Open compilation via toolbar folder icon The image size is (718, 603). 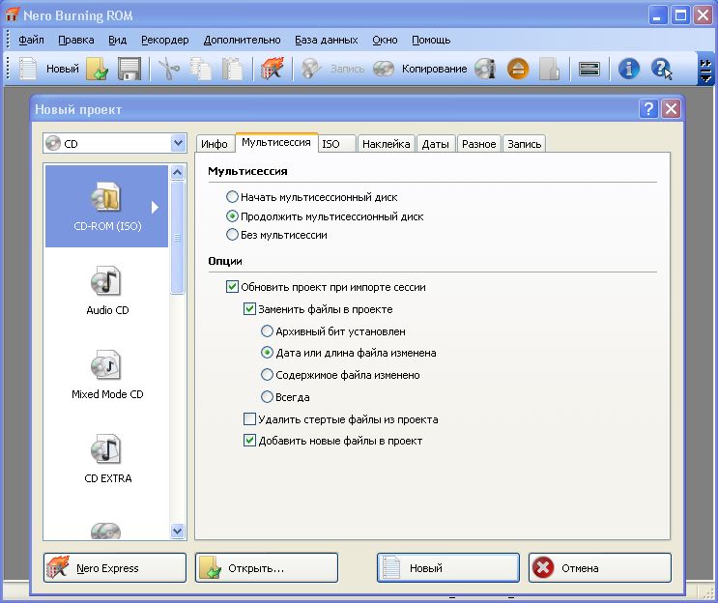coord(97,70)
